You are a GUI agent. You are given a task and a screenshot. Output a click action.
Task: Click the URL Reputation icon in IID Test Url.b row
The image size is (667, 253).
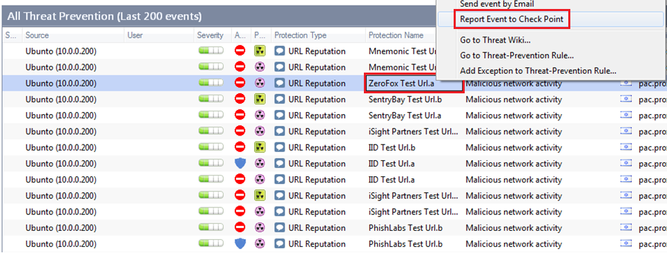280,148
